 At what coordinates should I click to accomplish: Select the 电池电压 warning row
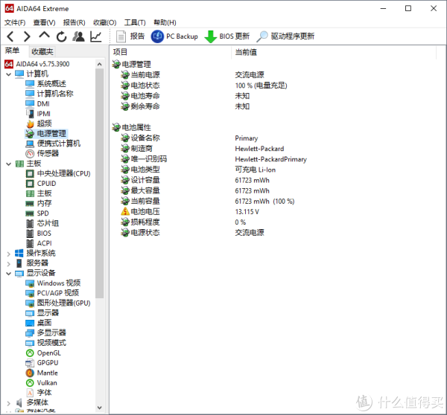(x=190, y=212)
